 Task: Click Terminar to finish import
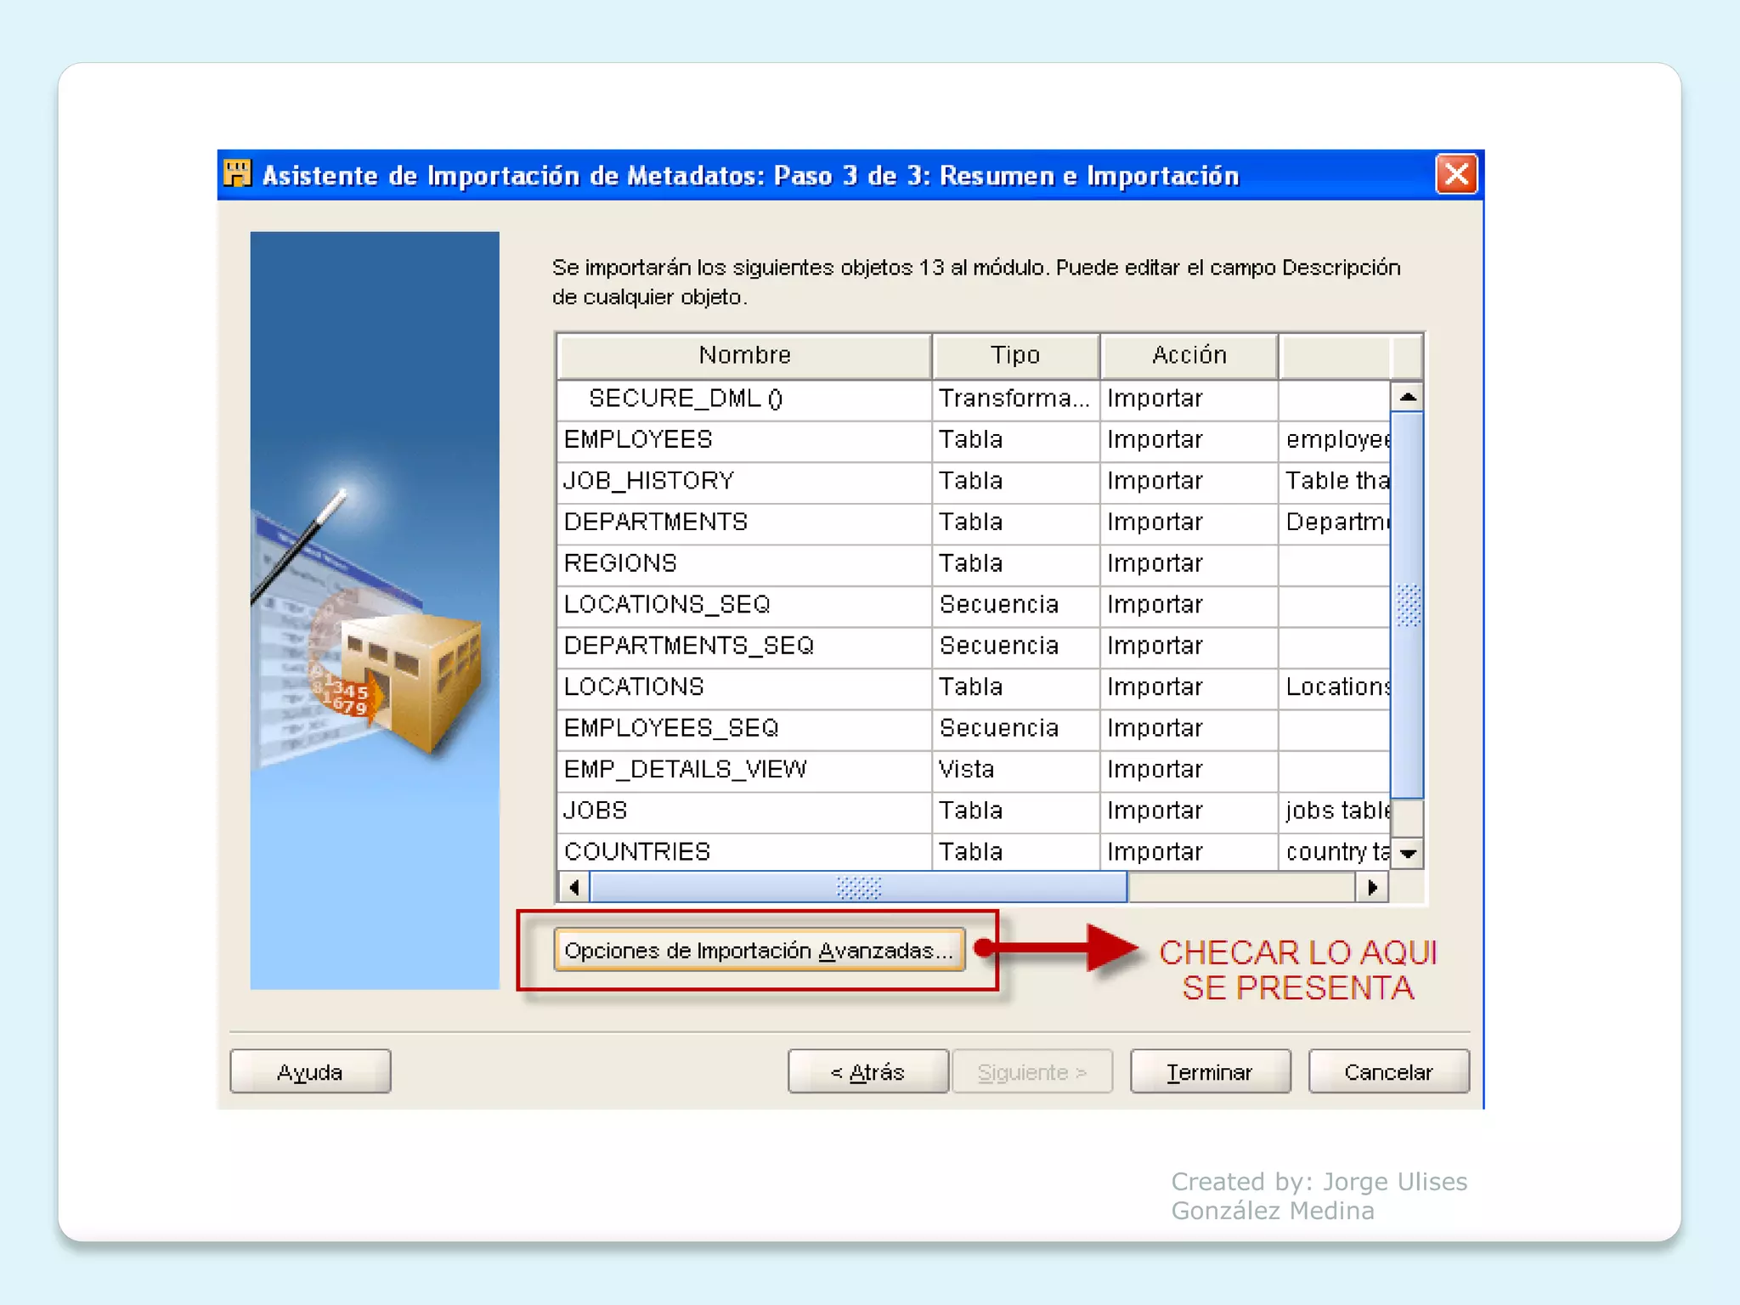[x=1210, y=1071]
